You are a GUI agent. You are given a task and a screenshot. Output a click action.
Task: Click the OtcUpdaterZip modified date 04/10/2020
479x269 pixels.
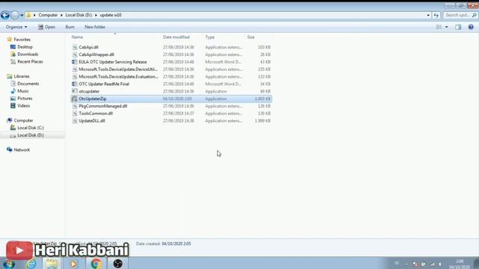[177, 99]
